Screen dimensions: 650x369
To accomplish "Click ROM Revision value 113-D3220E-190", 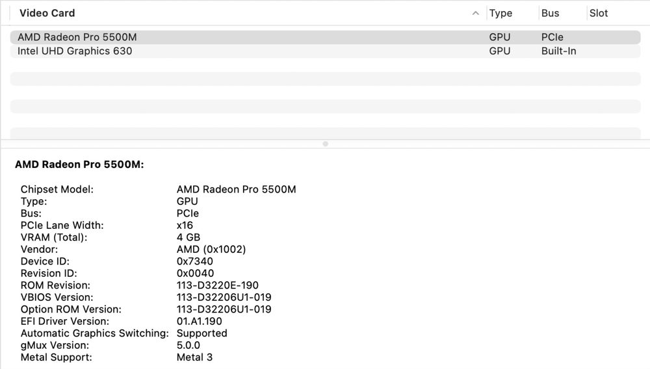I will coord(218,285).
